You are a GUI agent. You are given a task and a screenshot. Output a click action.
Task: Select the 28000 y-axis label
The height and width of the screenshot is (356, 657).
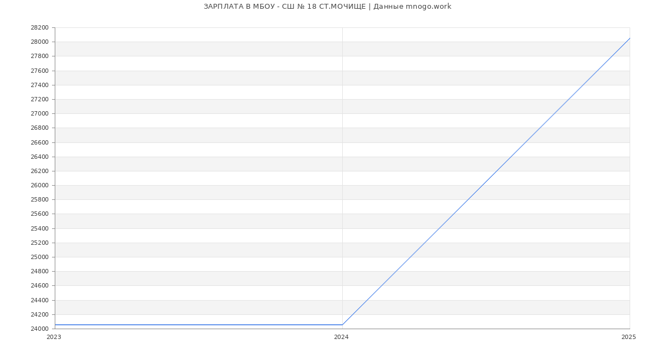pyautogui.click(x=39, y=42)
